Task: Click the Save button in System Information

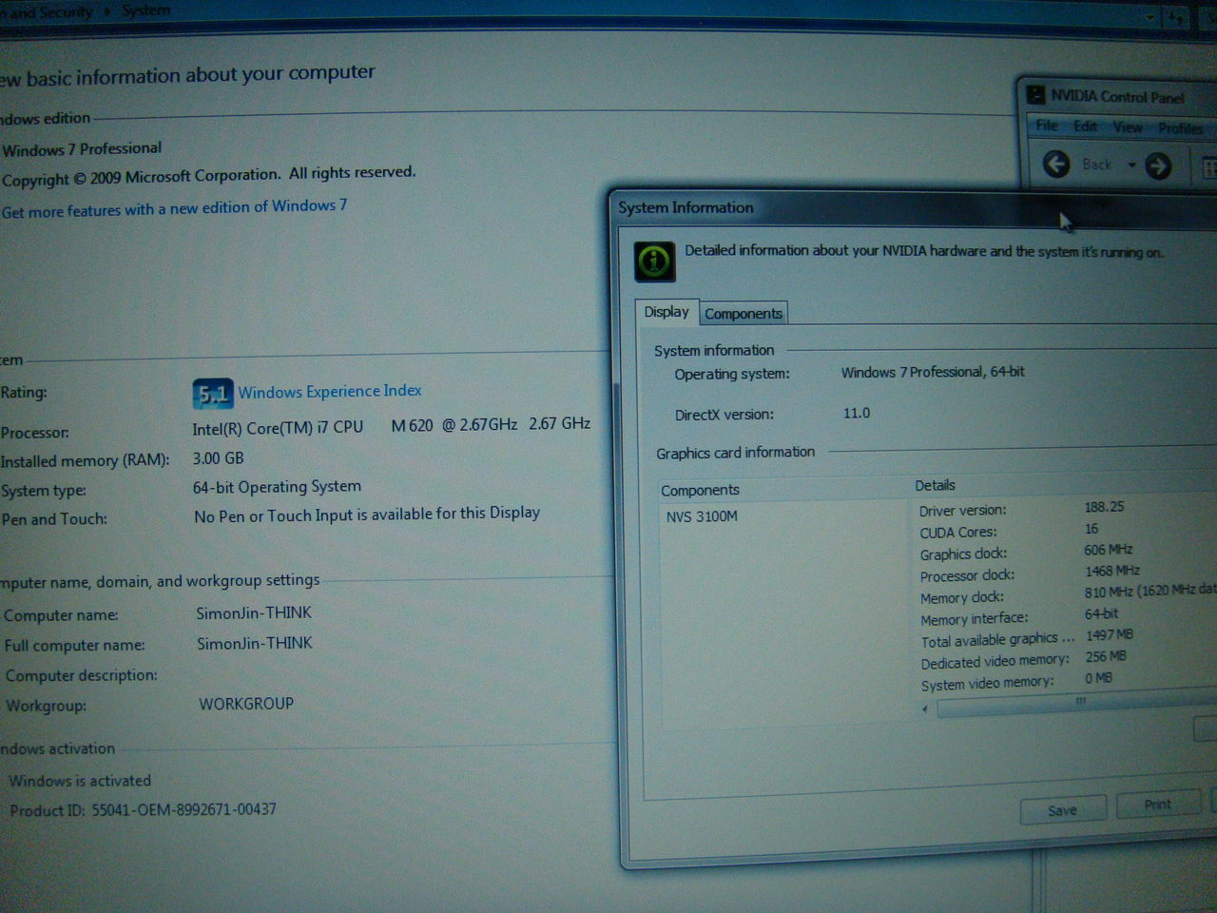Action: [1063, 810]
